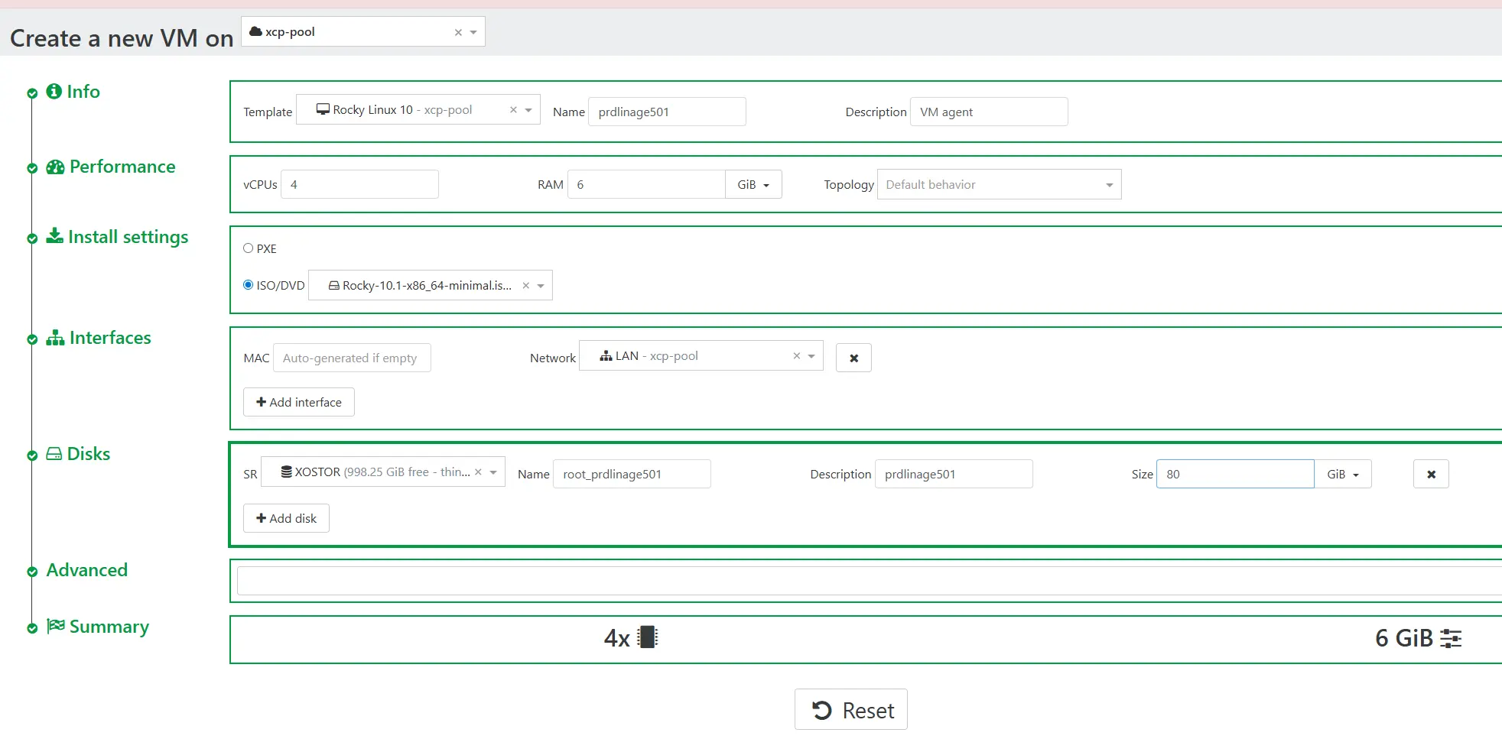Click the RAM sliders icon in summary
This screenshot has height=739, width=1502.
point(1451,638)
